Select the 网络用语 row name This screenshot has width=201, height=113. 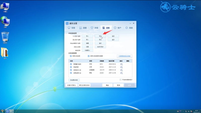click(x=76, y=67)
